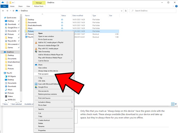Click cloud status icon for Desktop folder
The height and width of the screenshot is (133, 178).
click(x=62, y=20)
